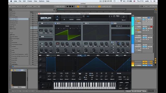
Task: Click the LFO 1 drag-assign crosshair icon
Action: click(x=78, y=55)
